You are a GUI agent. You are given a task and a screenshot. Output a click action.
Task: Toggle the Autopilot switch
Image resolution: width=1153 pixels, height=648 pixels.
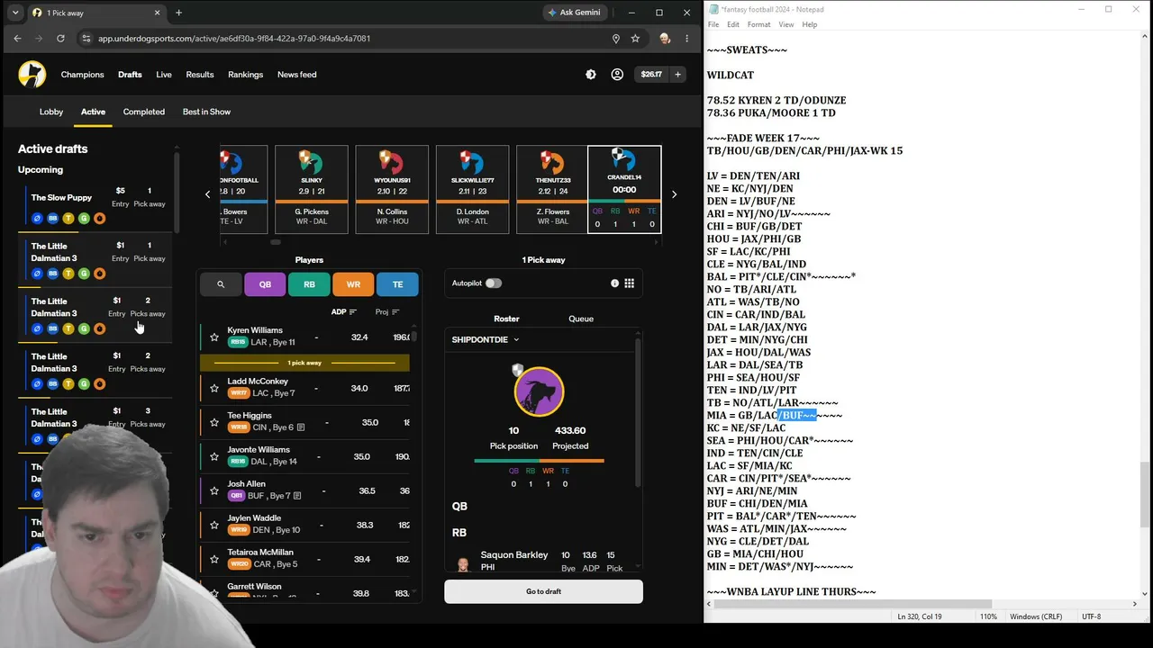pos(494,283)
